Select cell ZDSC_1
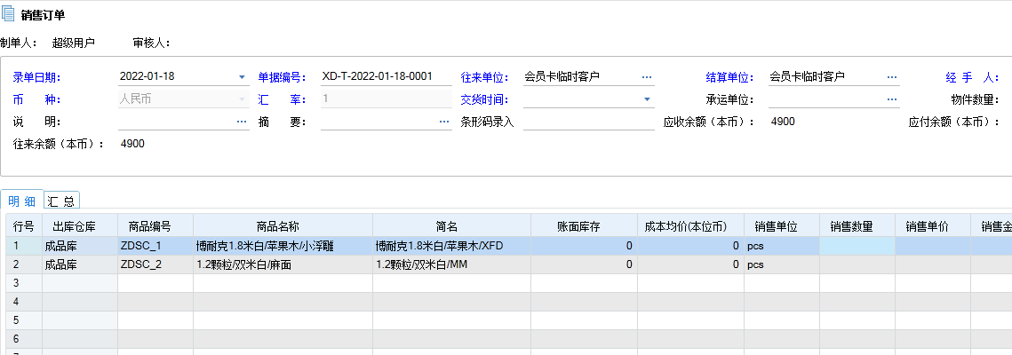Screen dimensions: 1012x355 (x=155, y=246)
